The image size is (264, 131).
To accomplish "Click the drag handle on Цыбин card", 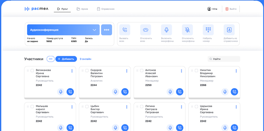I will click(82, 107).
